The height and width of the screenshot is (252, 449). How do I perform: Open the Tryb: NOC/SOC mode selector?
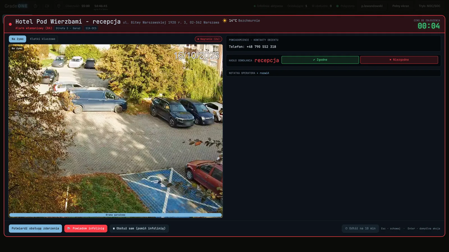point(429,6)
